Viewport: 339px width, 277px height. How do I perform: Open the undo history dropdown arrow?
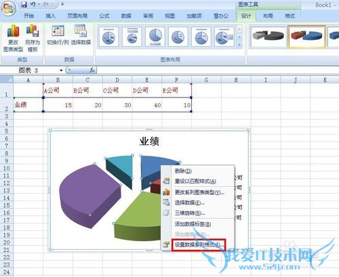[39, 4]
